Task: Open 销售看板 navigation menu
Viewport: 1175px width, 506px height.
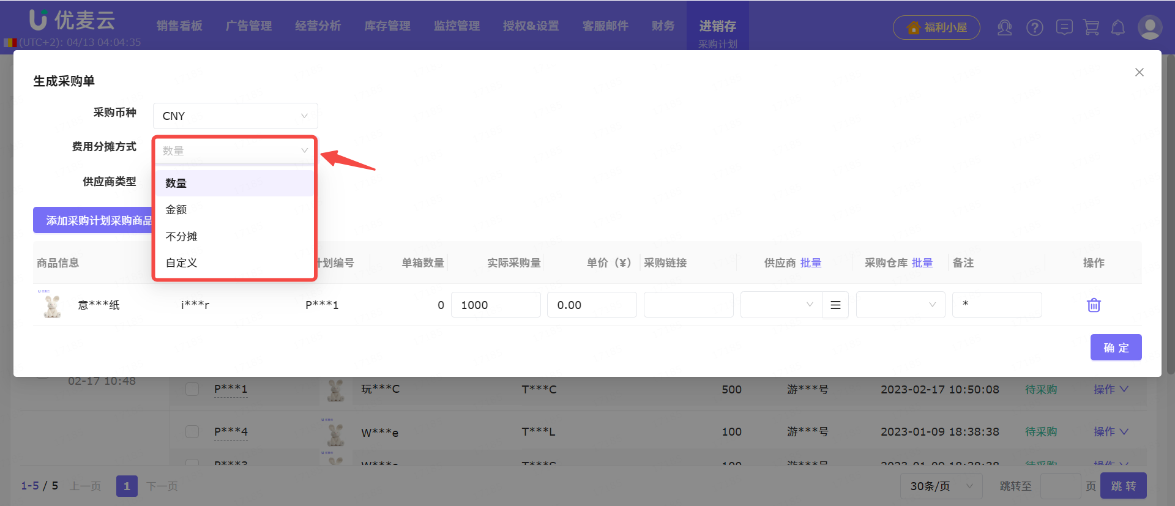Action: (x=179, y=26)
